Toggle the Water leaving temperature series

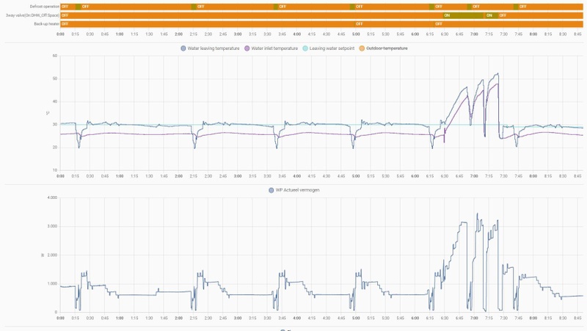(x=210, y=48)
